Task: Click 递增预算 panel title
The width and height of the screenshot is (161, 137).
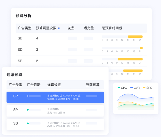Action: pos(14,75)
